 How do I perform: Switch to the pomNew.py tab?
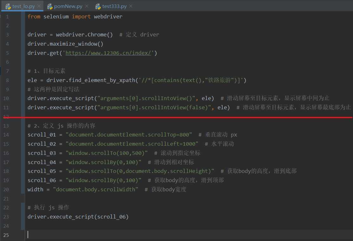pos(68,6)
